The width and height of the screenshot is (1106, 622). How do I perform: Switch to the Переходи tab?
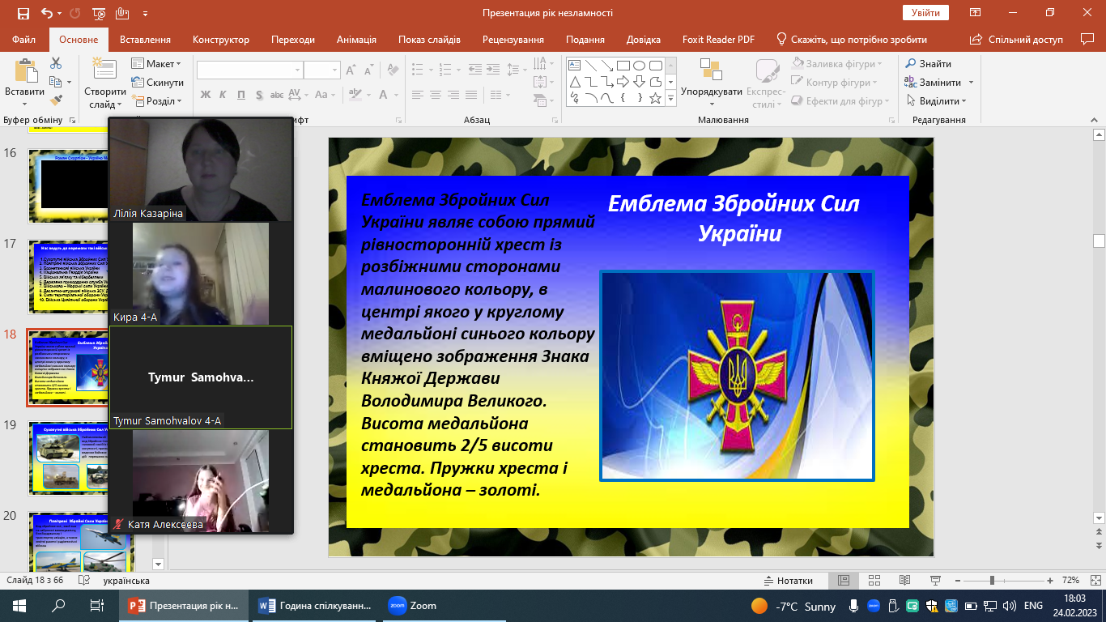pyautogui.click(x=293, y=40)
